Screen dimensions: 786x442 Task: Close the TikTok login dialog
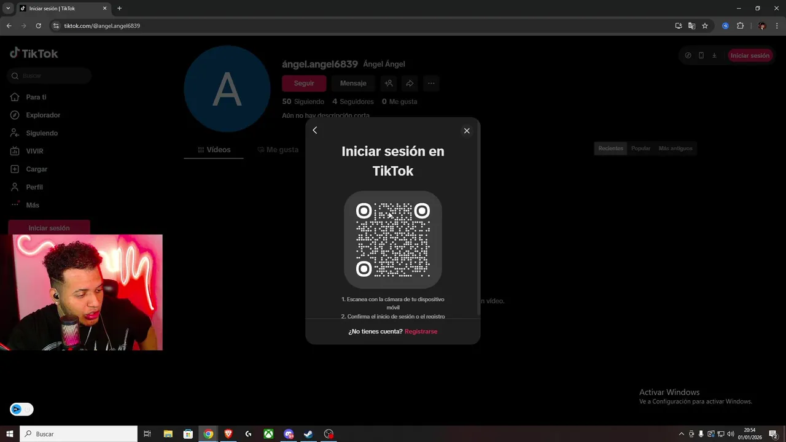[467, 131]
